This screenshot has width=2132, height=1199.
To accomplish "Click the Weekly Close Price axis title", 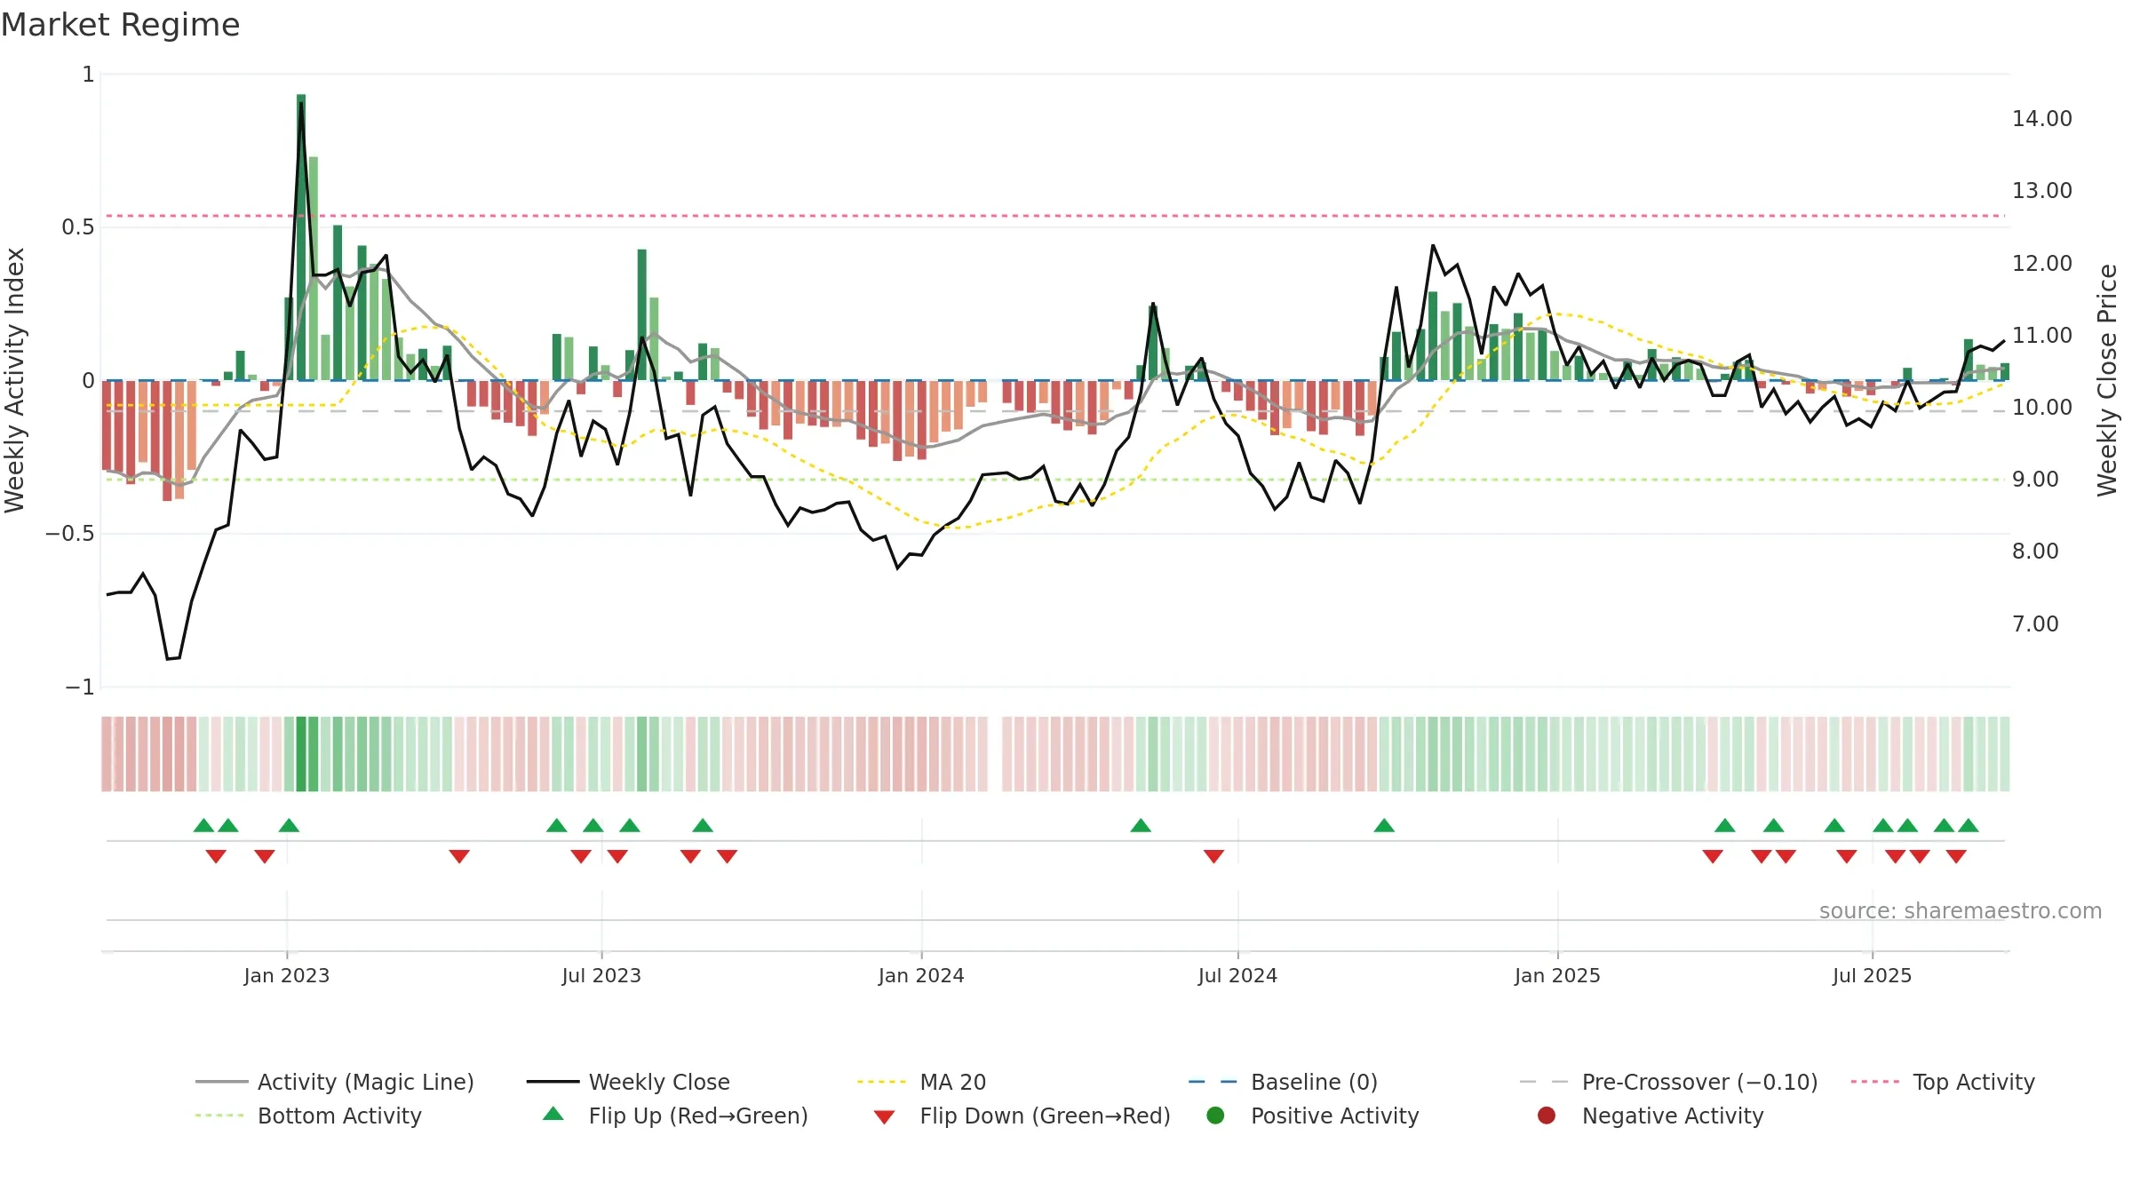I will coord(2107,380).
